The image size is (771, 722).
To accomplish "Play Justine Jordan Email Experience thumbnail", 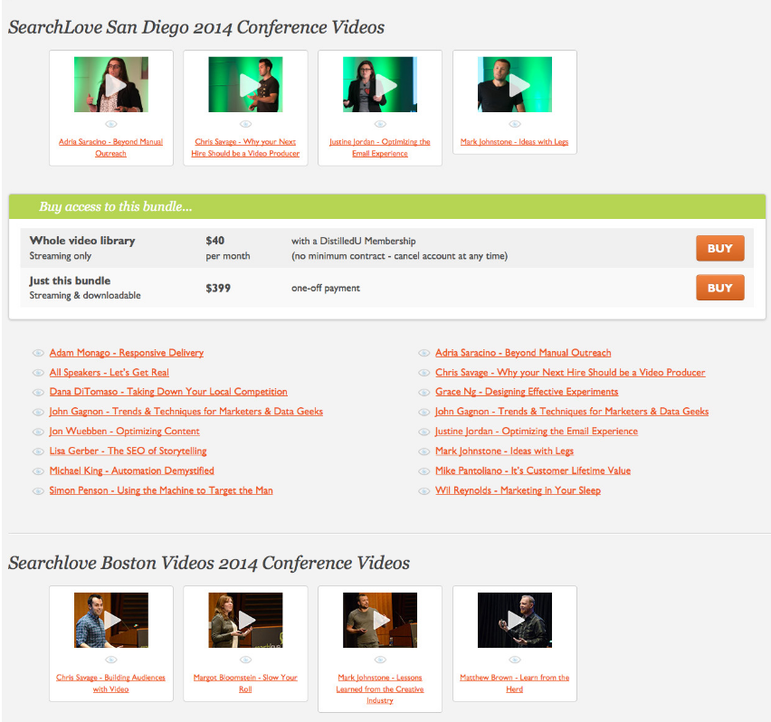I will coord(380,84).
